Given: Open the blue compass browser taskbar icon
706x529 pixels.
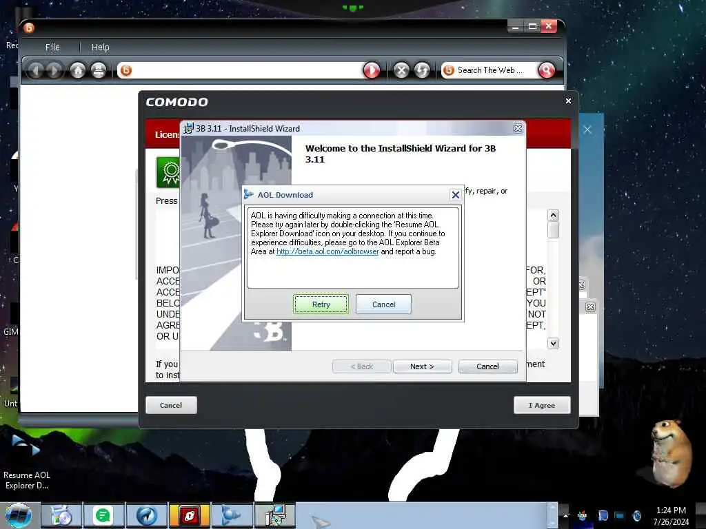Looking at the screenshot, I should 146,515.
